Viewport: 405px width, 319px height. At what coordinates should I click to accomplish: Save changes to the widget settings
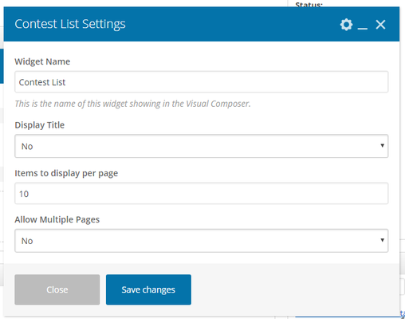click(x=148, y=289)
